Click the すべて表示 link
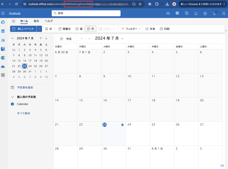This screenshot has width=228, height=169. (x=23, y=113)
